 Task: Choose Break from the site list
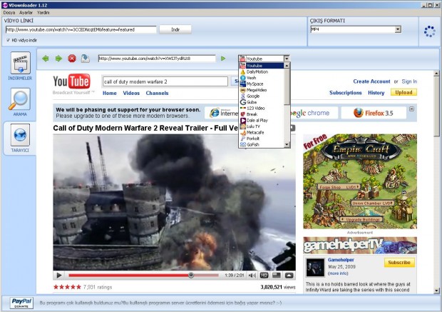click(262, 114)
